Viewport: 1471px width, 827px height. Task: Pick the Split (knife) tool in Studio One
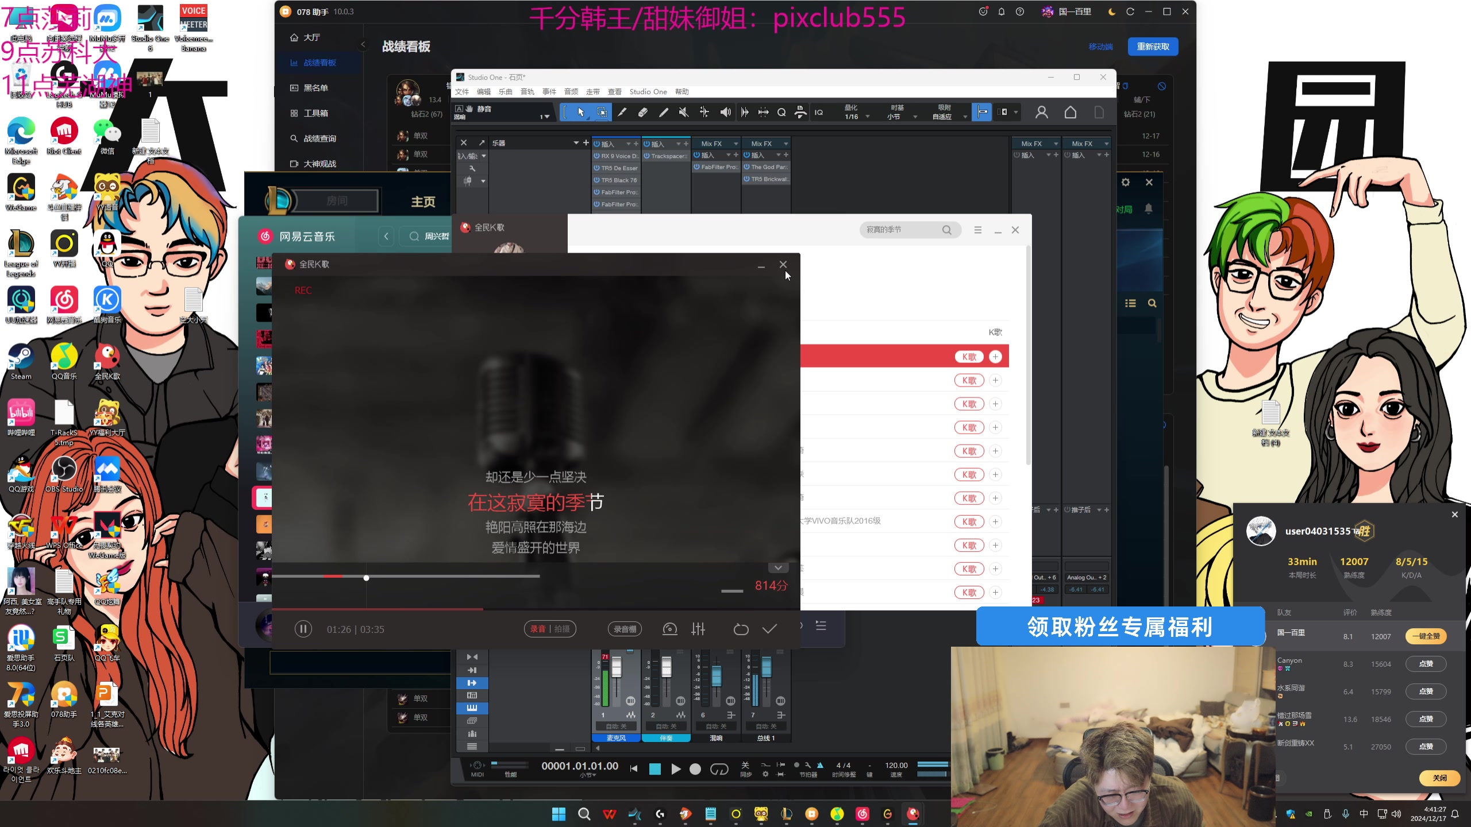(622, 113)
